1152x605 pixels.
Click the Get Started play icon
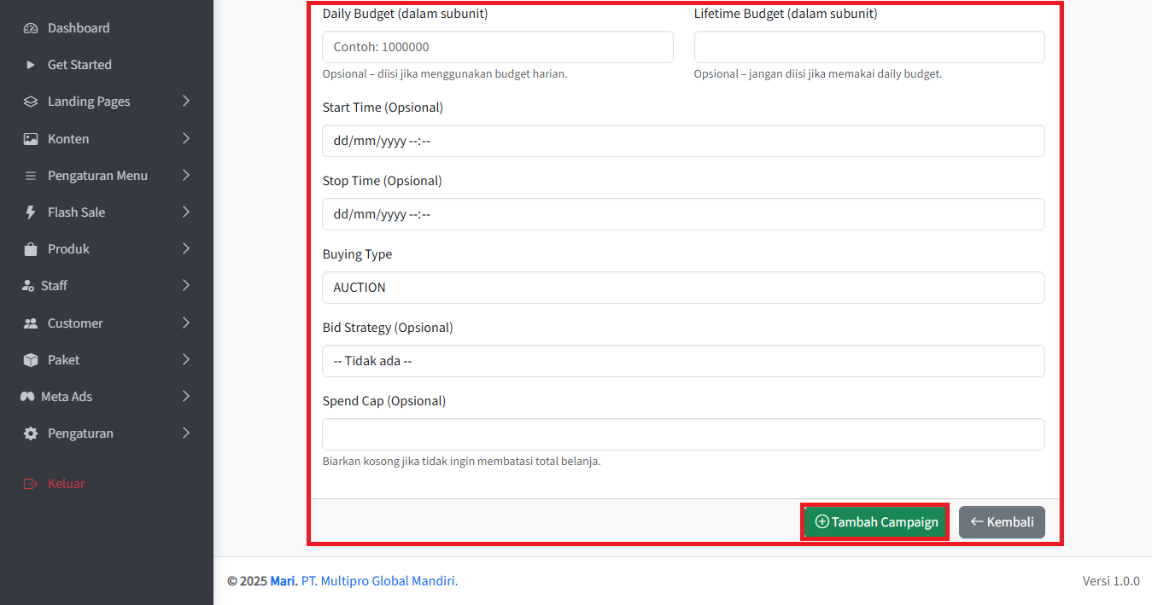pyautogui.click(x=31, y=65)
